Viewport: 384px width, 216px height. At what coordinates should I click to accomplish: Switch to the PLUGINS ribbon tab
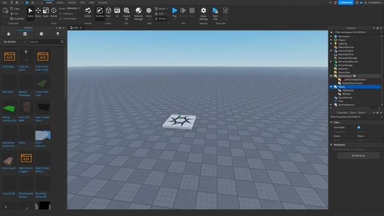pos(103,2)
